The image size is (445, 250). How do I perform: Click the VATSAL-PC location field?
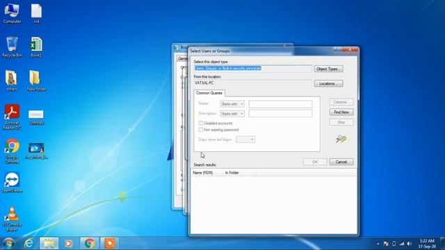click(x=252, y=83)
